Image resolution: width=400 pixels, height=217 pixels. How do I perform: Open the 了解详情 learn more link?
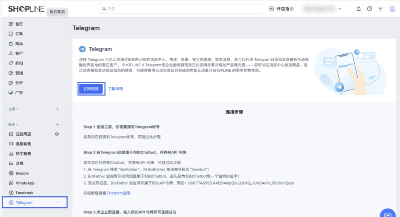click(115, 89)
